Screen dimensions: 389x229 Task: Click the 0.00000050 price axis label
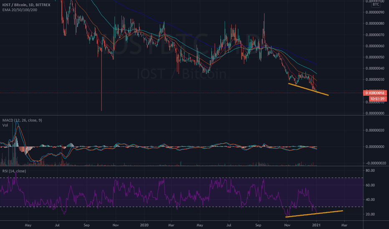pyautogui.click(x=375, y=57)
